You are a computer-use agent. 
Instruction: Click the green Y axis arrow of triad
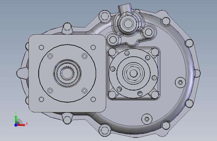pos(16,120)
